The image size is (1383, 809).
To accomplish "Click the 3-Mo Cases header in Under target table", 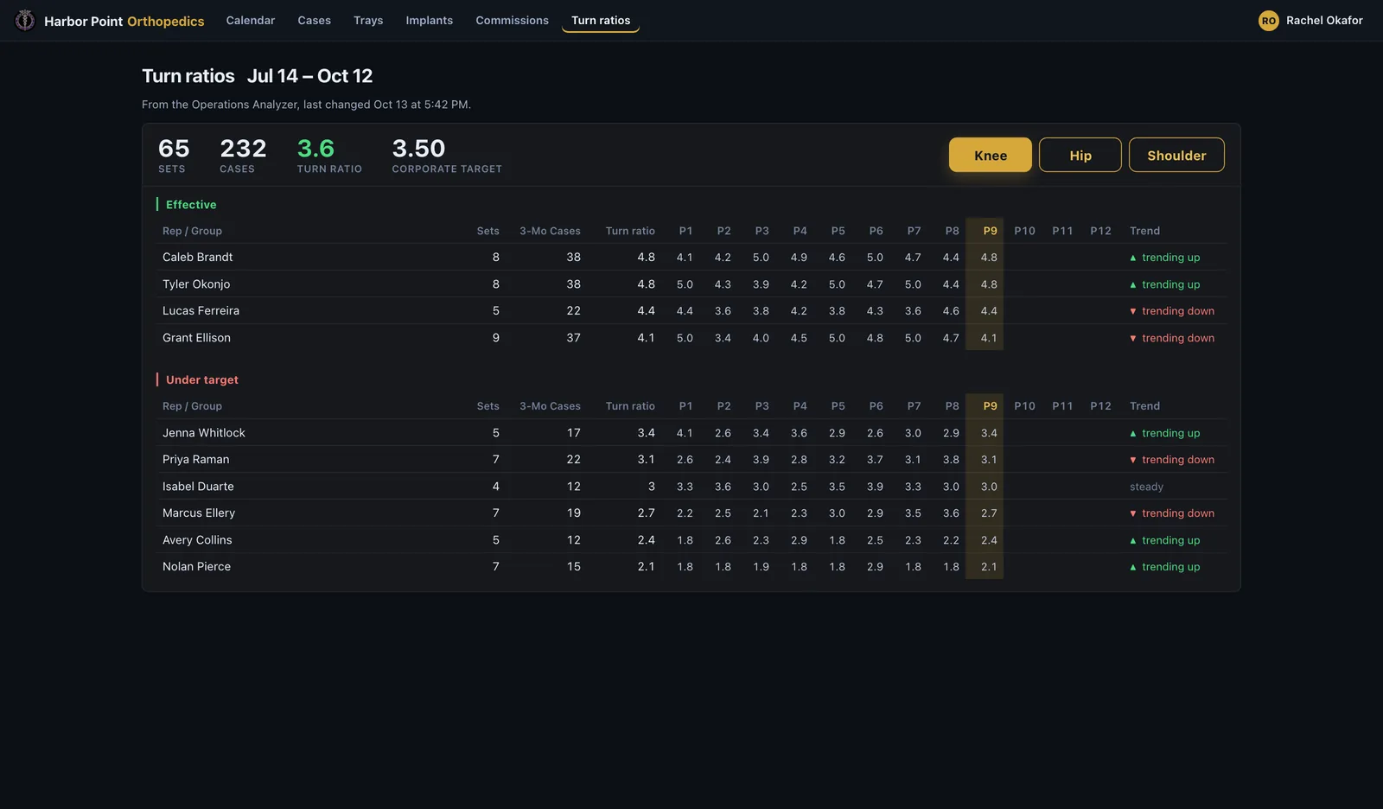I will click(550, 406).
